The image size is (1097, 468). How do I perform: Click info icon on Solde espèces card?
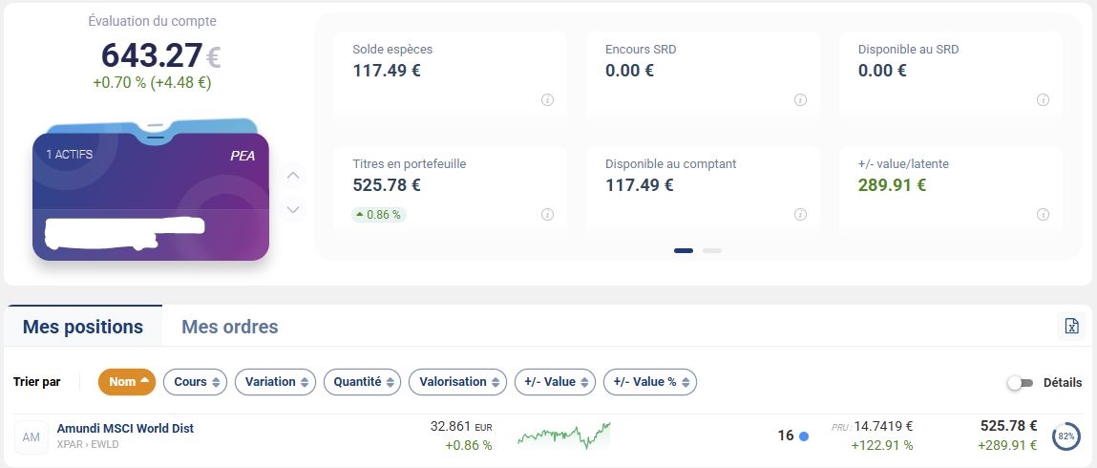click(x=548, y=100)
